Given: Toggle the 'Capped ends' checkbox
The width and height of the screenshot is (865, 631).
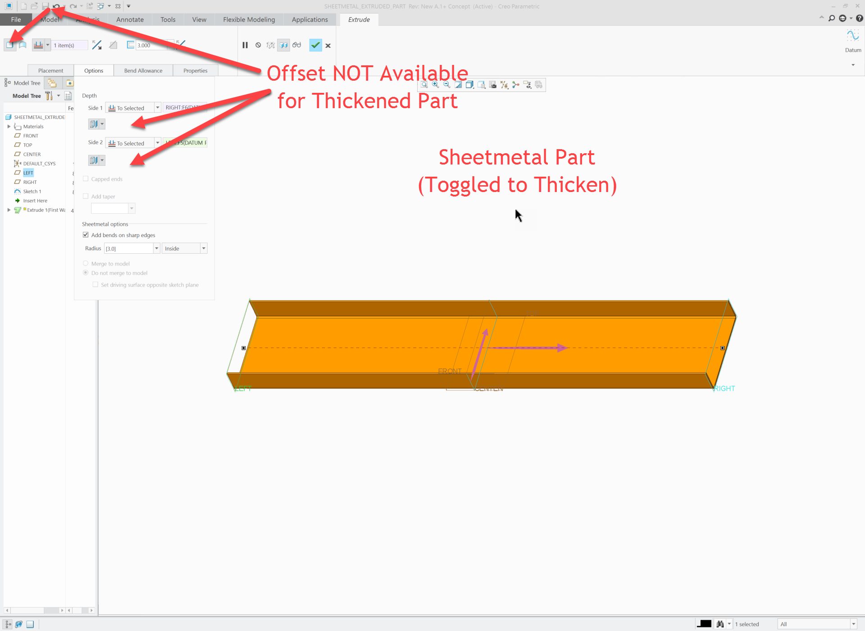Looking at the screenshot, I should [x=86, y=178].
